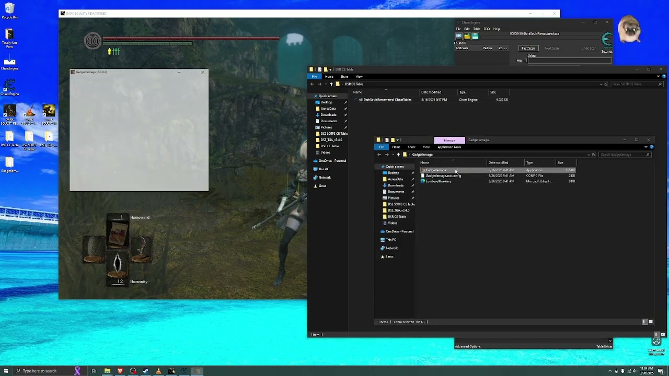Open Cheat Engine Table menu
This screenshot has width=669, height=376.
[477, 29]
